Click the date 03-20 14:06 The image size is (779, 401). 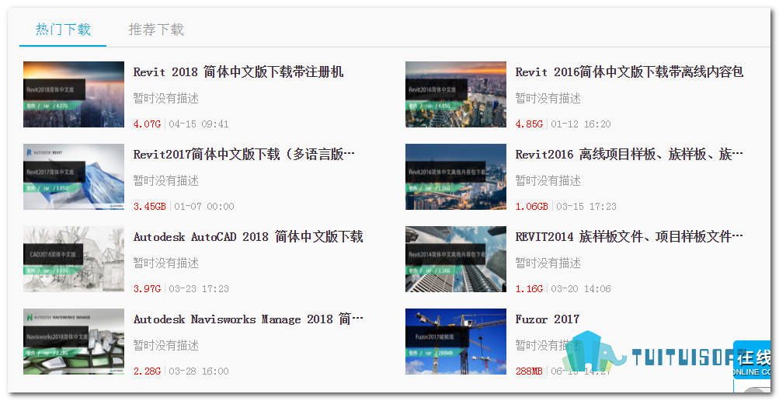[x=581, y=288]
